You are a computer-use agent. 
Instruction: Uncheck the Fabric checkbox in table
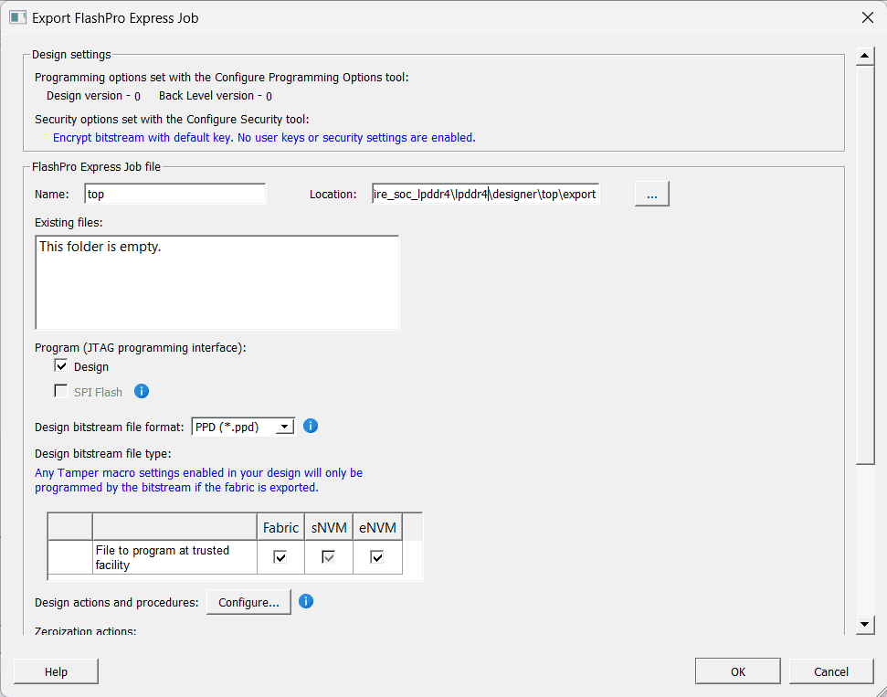click(x=280, y=557)
